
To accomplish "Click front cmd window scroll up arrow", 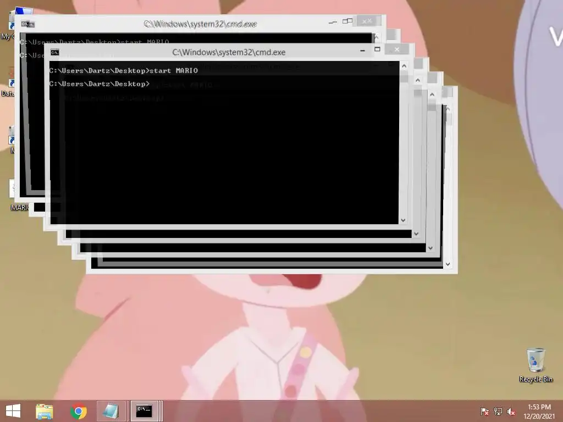I will coord(404,66).
